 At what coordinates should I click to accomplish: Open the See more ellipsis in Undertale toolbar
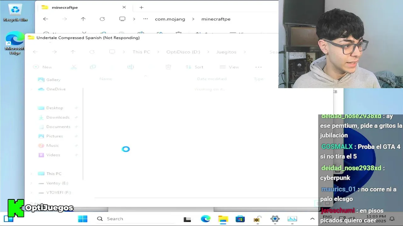point(258,67)
